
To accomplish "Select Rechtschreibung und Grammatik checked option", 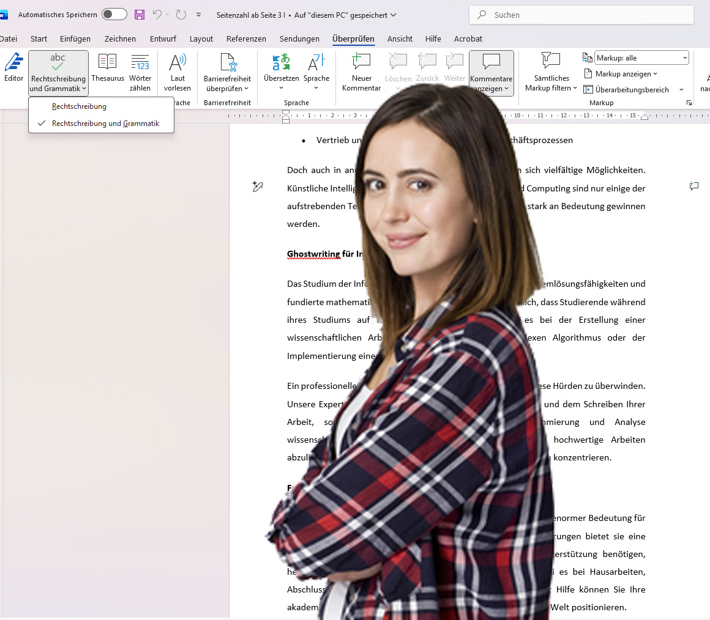I will coord(105,124).
